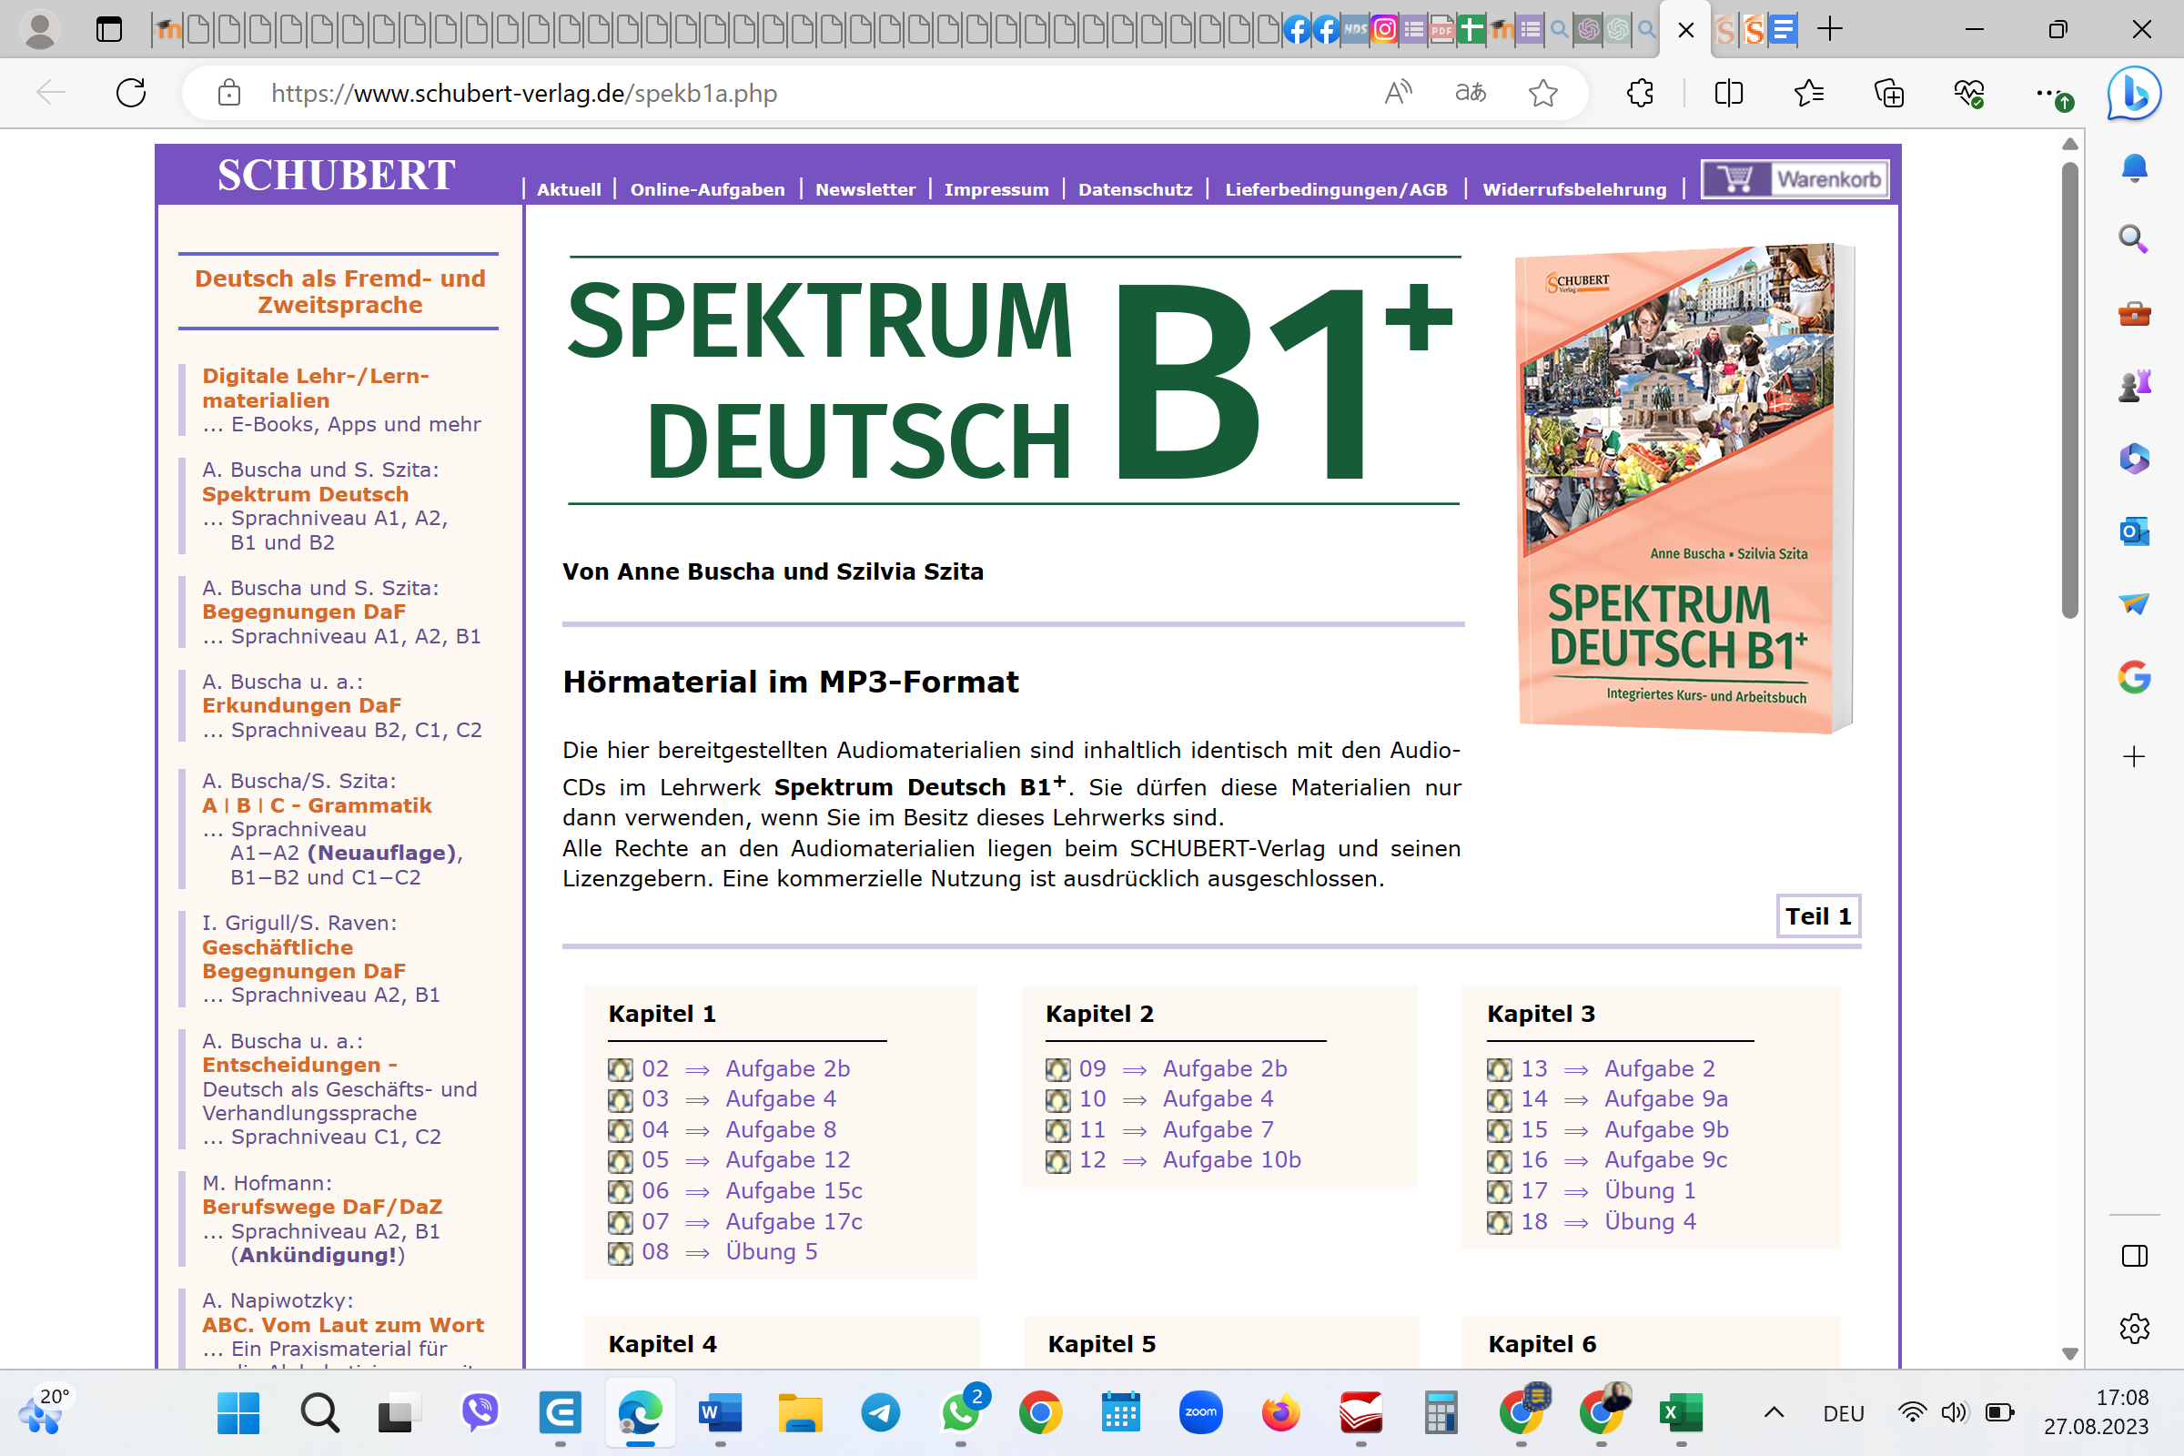Viewport: 2184px width, 1456px height.
Task: Open Aktuell in the top menu
Action: tap(568, 189)
